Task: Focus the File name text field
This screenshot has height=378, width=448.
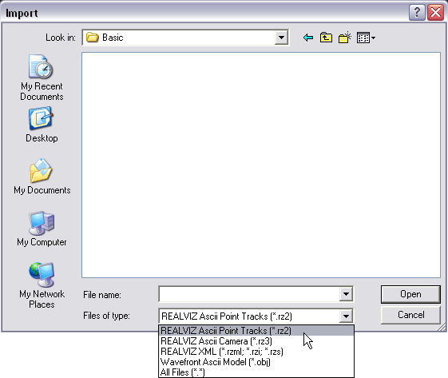Action: (249, 294)
